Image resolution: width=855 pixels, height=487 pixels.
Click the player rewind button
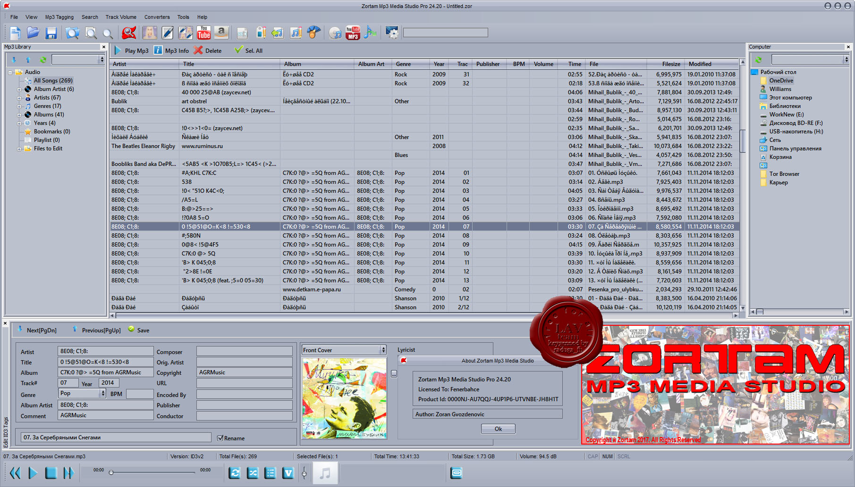tap(15, 473)
